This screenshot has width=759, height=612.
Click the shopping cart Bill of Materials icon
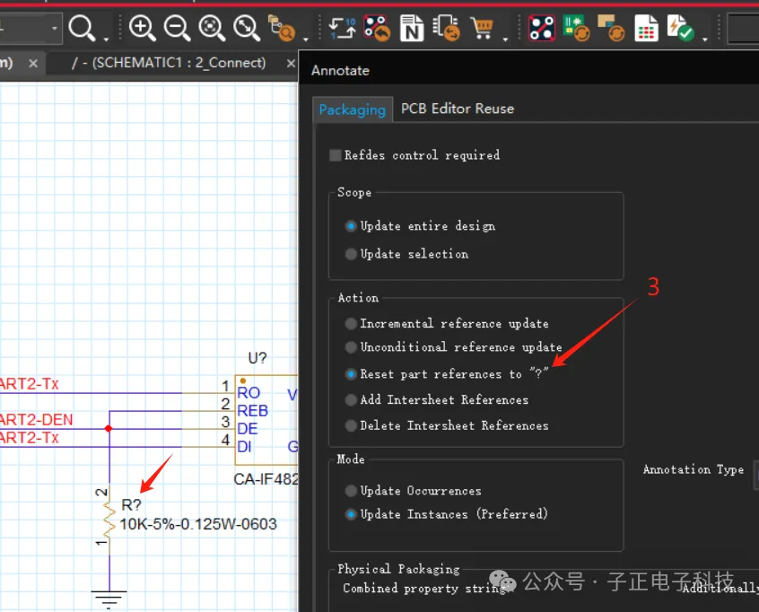click(482, 28)
